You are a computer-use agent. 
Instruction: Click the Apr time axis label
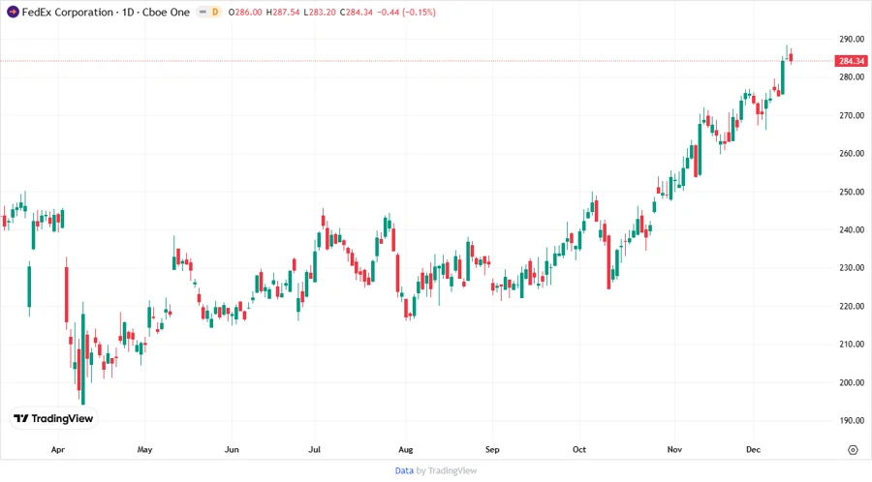(x=58, y=450)
